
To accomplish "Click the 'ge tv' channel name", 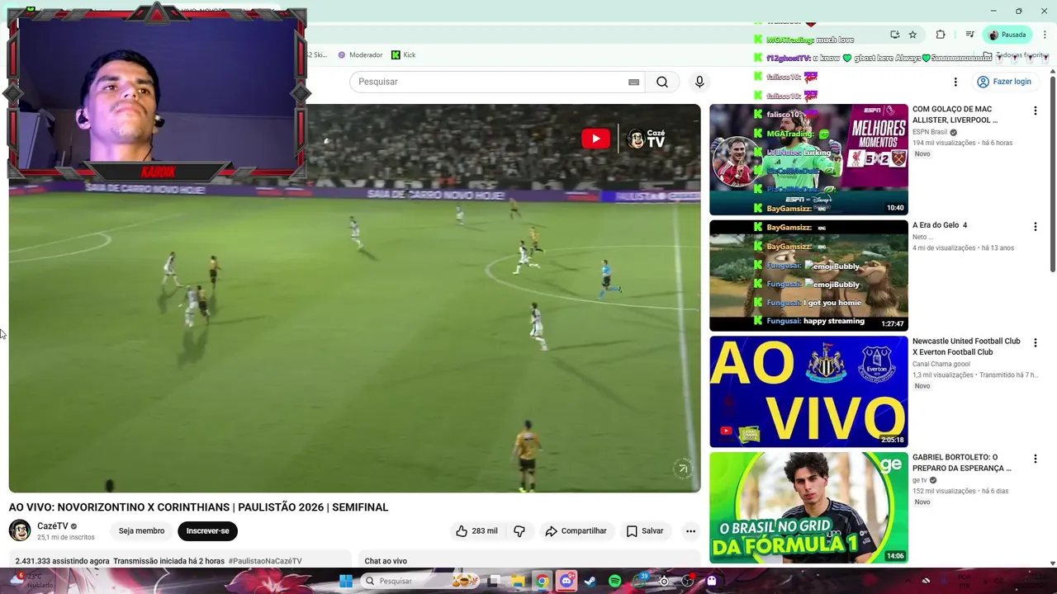I will [x=920, y=480].
